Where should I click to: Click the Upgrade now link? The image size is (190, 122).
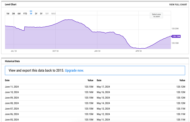pyautogui.click(x=74, y=70)
